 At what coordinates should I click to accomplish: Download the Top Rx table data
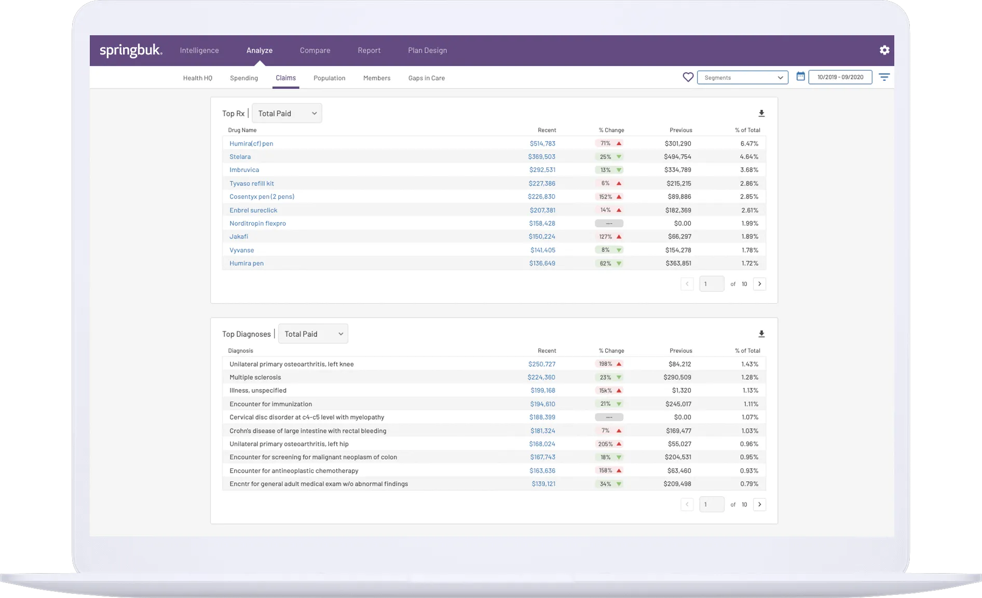point(761,113)
